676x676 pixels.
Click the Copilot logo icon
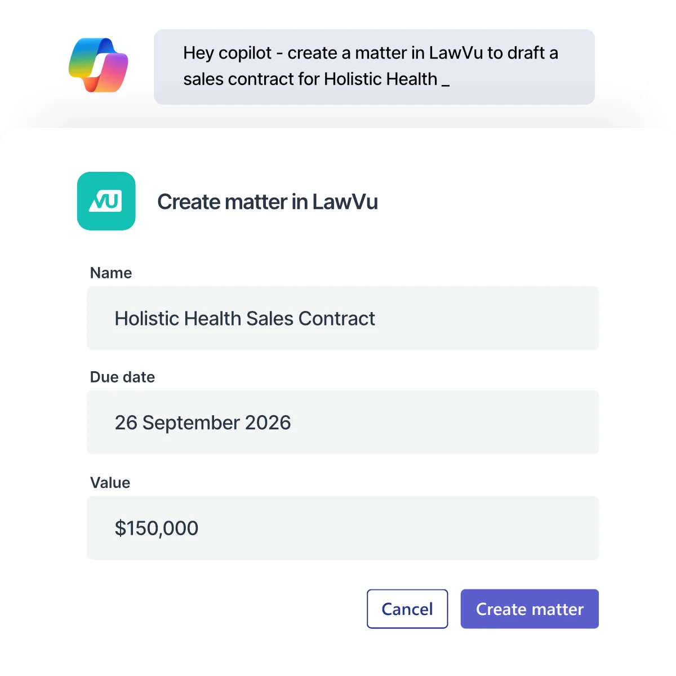[99, 65]
